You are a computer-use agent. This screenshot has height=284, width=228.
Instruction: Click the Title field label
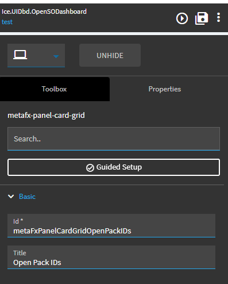(x=20, y=253)
